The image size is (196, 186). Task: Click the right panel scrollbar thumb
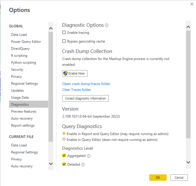188,84
